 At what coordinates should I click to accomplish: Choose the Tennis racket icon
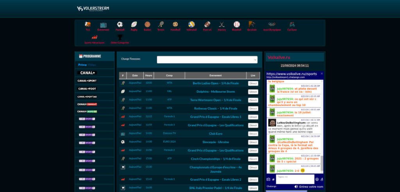[x=161, y=24]
